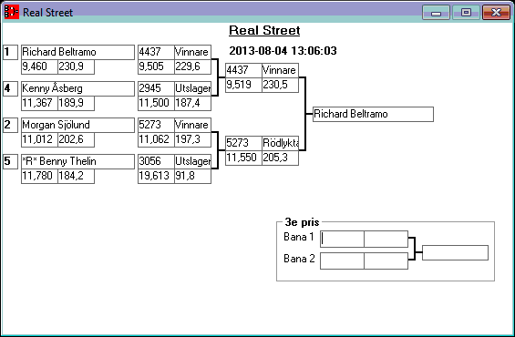This screenshot has height=337, width=515.
Task: Select the 3e pris winner result box
Action: pyautogui.click(x=455, y=252)
